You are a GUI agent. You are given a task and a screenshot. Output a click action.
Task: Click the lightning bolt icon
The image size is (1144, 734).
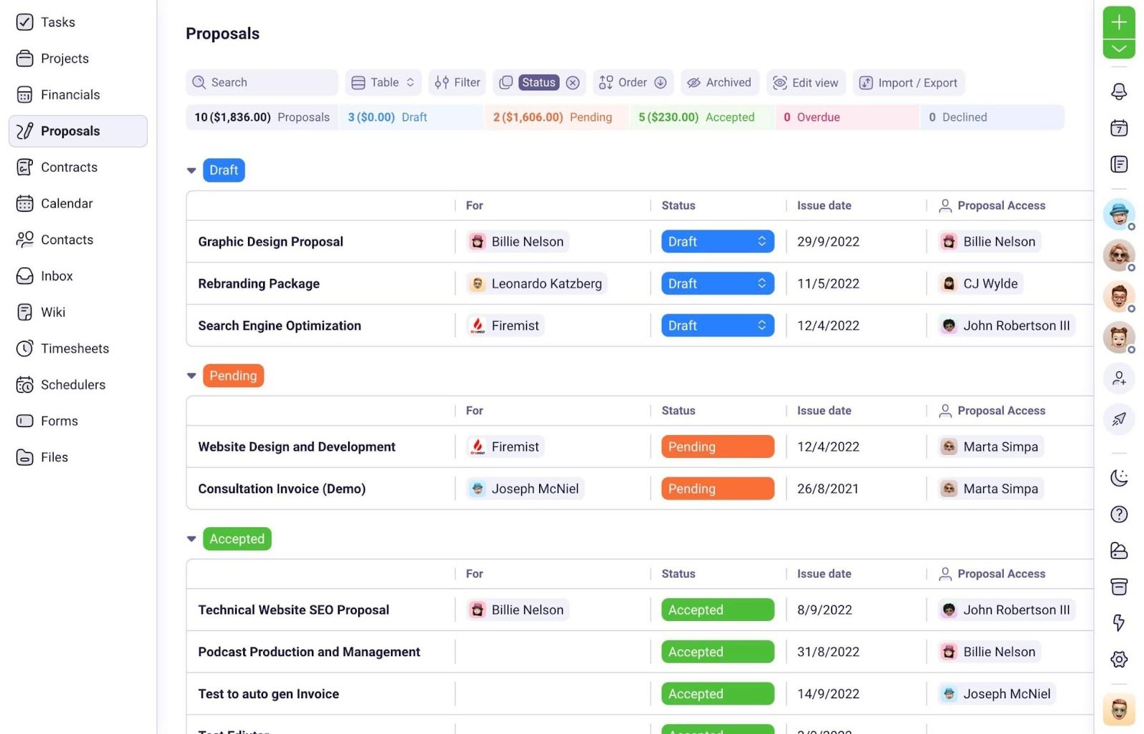click(x=1118, y=622)
